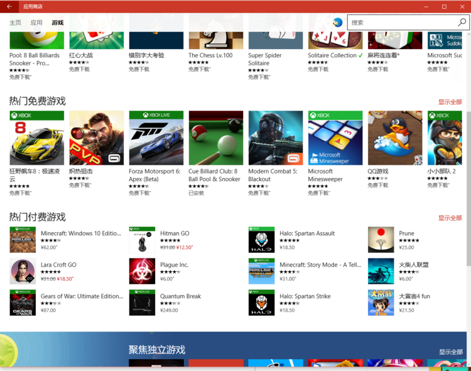
Task: Click the 聚焦独立游戏 banner heading
Action: click(157, 350)
